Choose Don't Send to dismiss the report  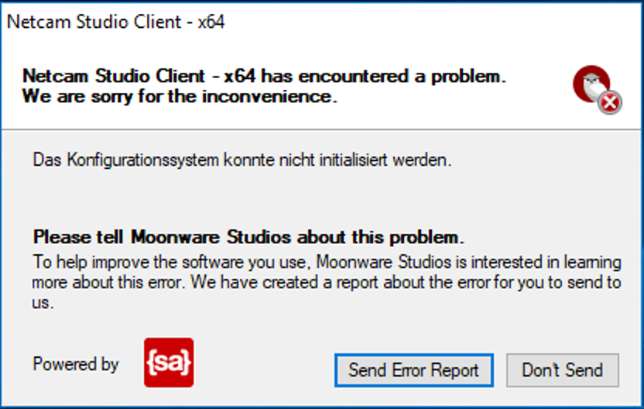point(562,370)
